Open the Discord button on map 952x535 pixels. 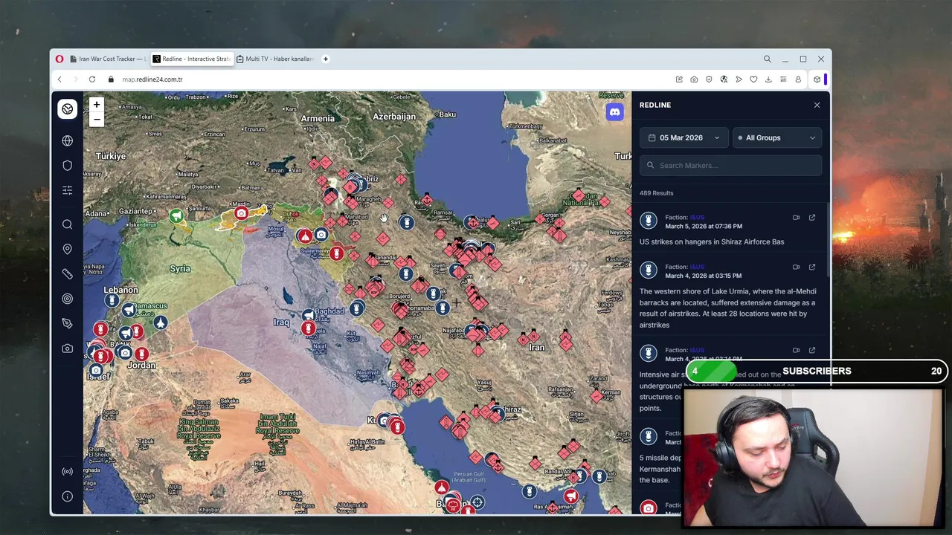[x=614, y=112]
